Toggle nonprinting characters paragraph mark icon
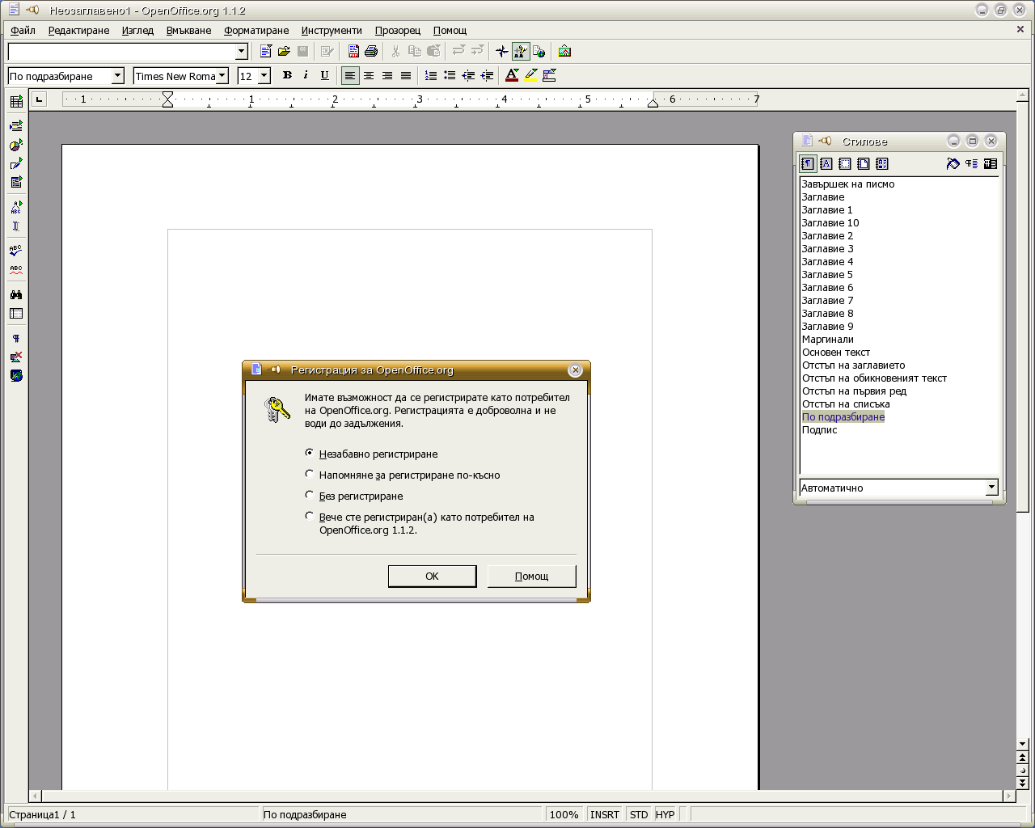Viewport: 1035px width, 828px height. [x=16, y=338]
